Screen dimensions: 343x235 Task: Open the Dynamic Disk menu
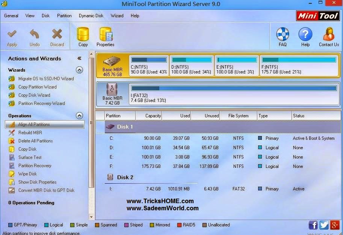[x=91, y=16]
